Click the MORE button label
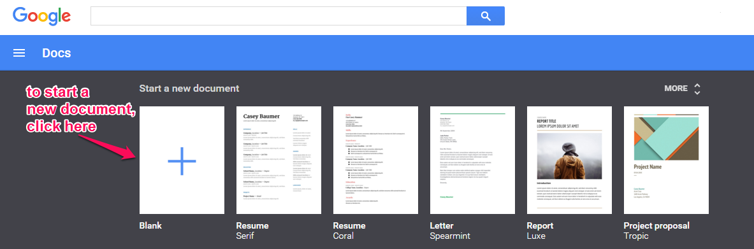The height and width of the screenshot is (249, 754). [676, 89]
